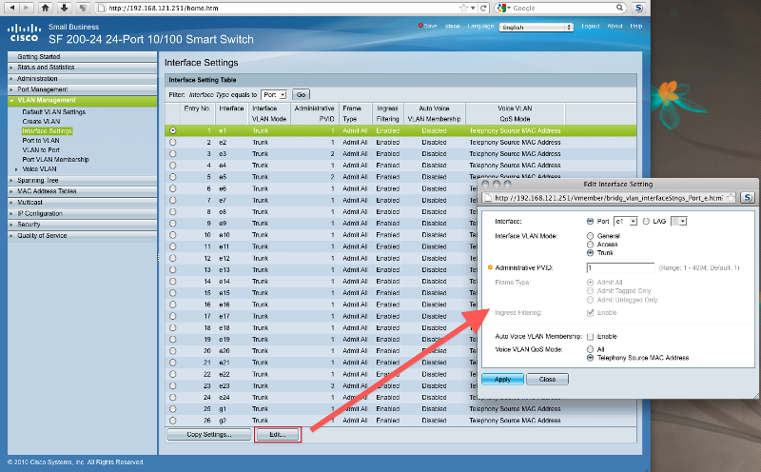761x472 pixels.
Task: Click the search magnifier icon
Action: tap(620, 8)
